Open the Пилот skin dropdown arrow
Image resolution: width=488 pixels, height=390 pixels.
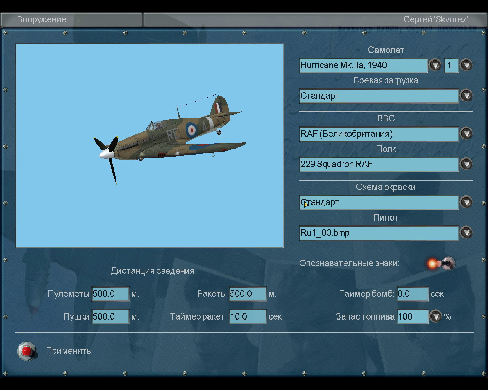466,233
